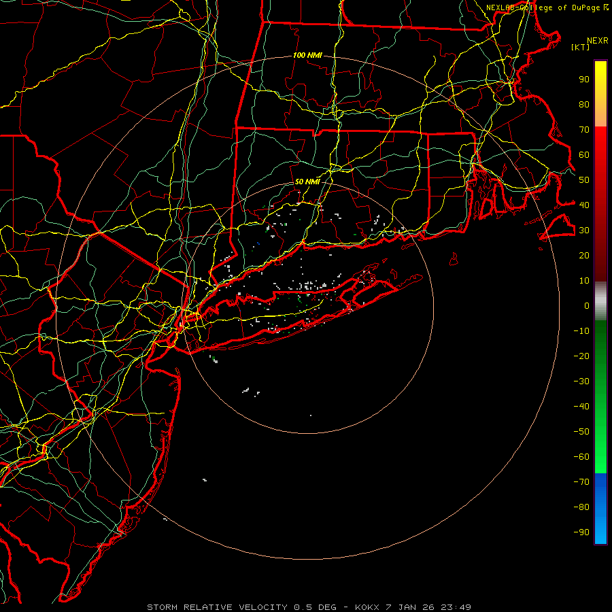Viewport: 612px width, 612px height.
Task: Select the -30 value on the velocity scale
Action: click(x=581, y=381)
